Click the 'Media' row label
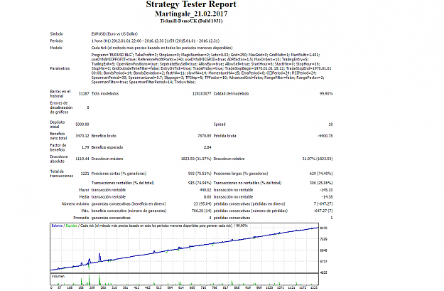 coord(84,197)
